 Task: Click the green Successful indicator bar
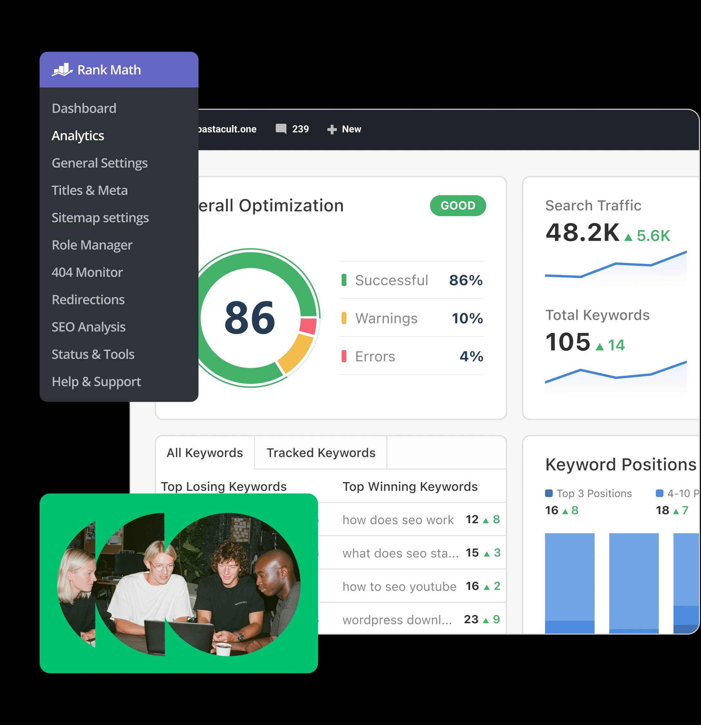[344, 280]
